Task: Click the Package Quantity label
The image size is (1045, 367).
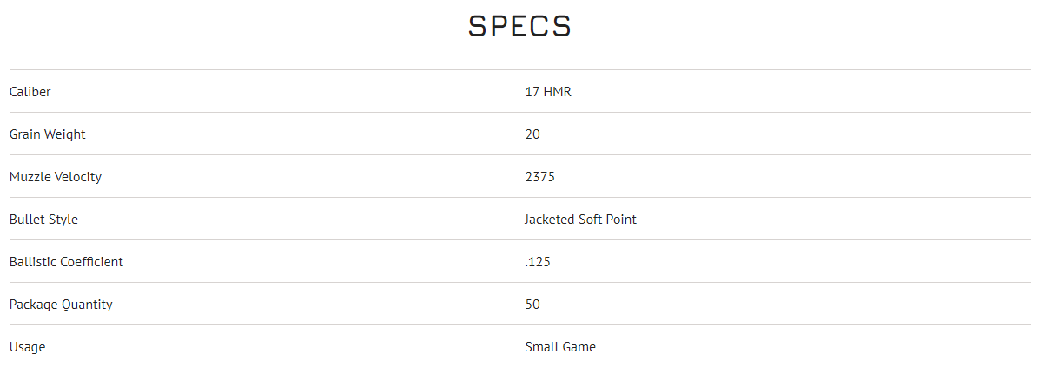Action: point(61,304)
